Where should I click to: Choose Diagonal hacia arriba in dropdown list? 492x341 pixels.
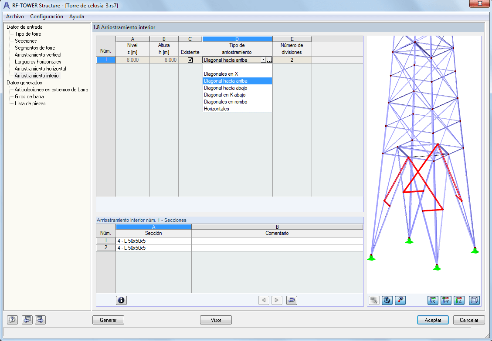click(237, 81)
